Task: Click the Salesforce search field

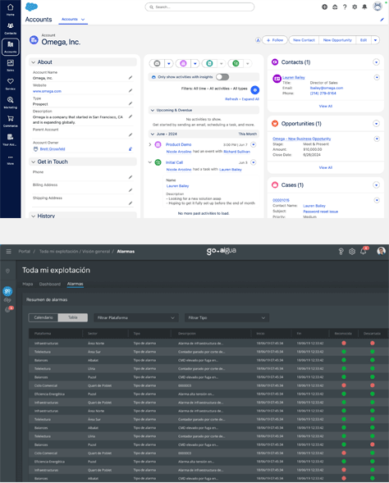Action: click(x=199, y=7)
